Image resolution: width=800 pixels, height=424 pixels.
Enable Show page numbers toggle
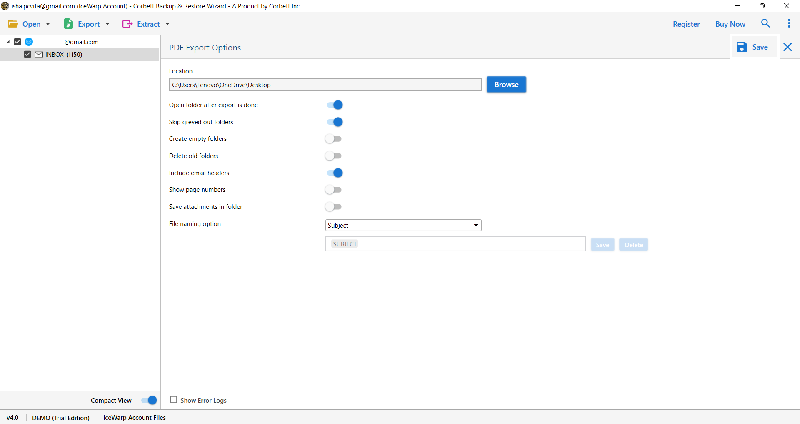tap(333, 190)
